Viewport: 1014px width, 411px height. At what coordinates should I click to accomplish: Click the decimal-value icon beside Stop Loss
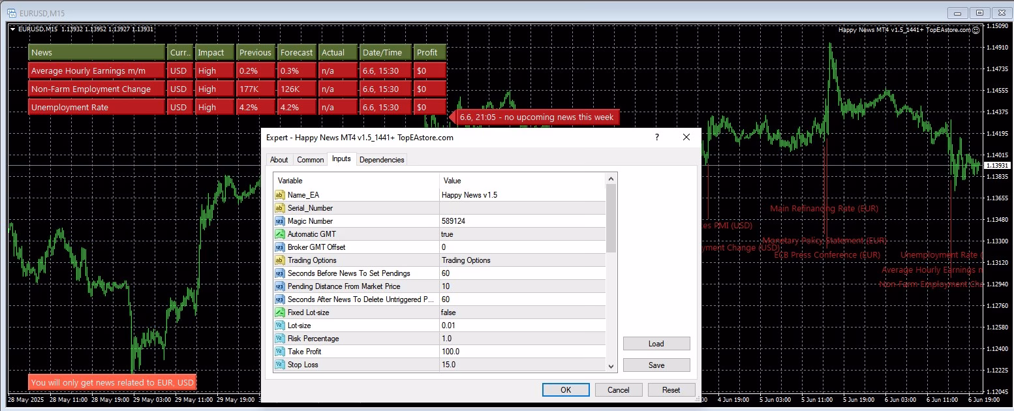[x=279, y=364]
